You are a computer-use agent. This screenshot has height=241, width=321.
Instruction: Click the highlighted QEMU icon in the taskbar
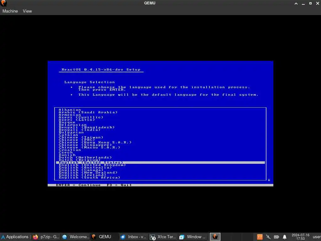(215, 237)
